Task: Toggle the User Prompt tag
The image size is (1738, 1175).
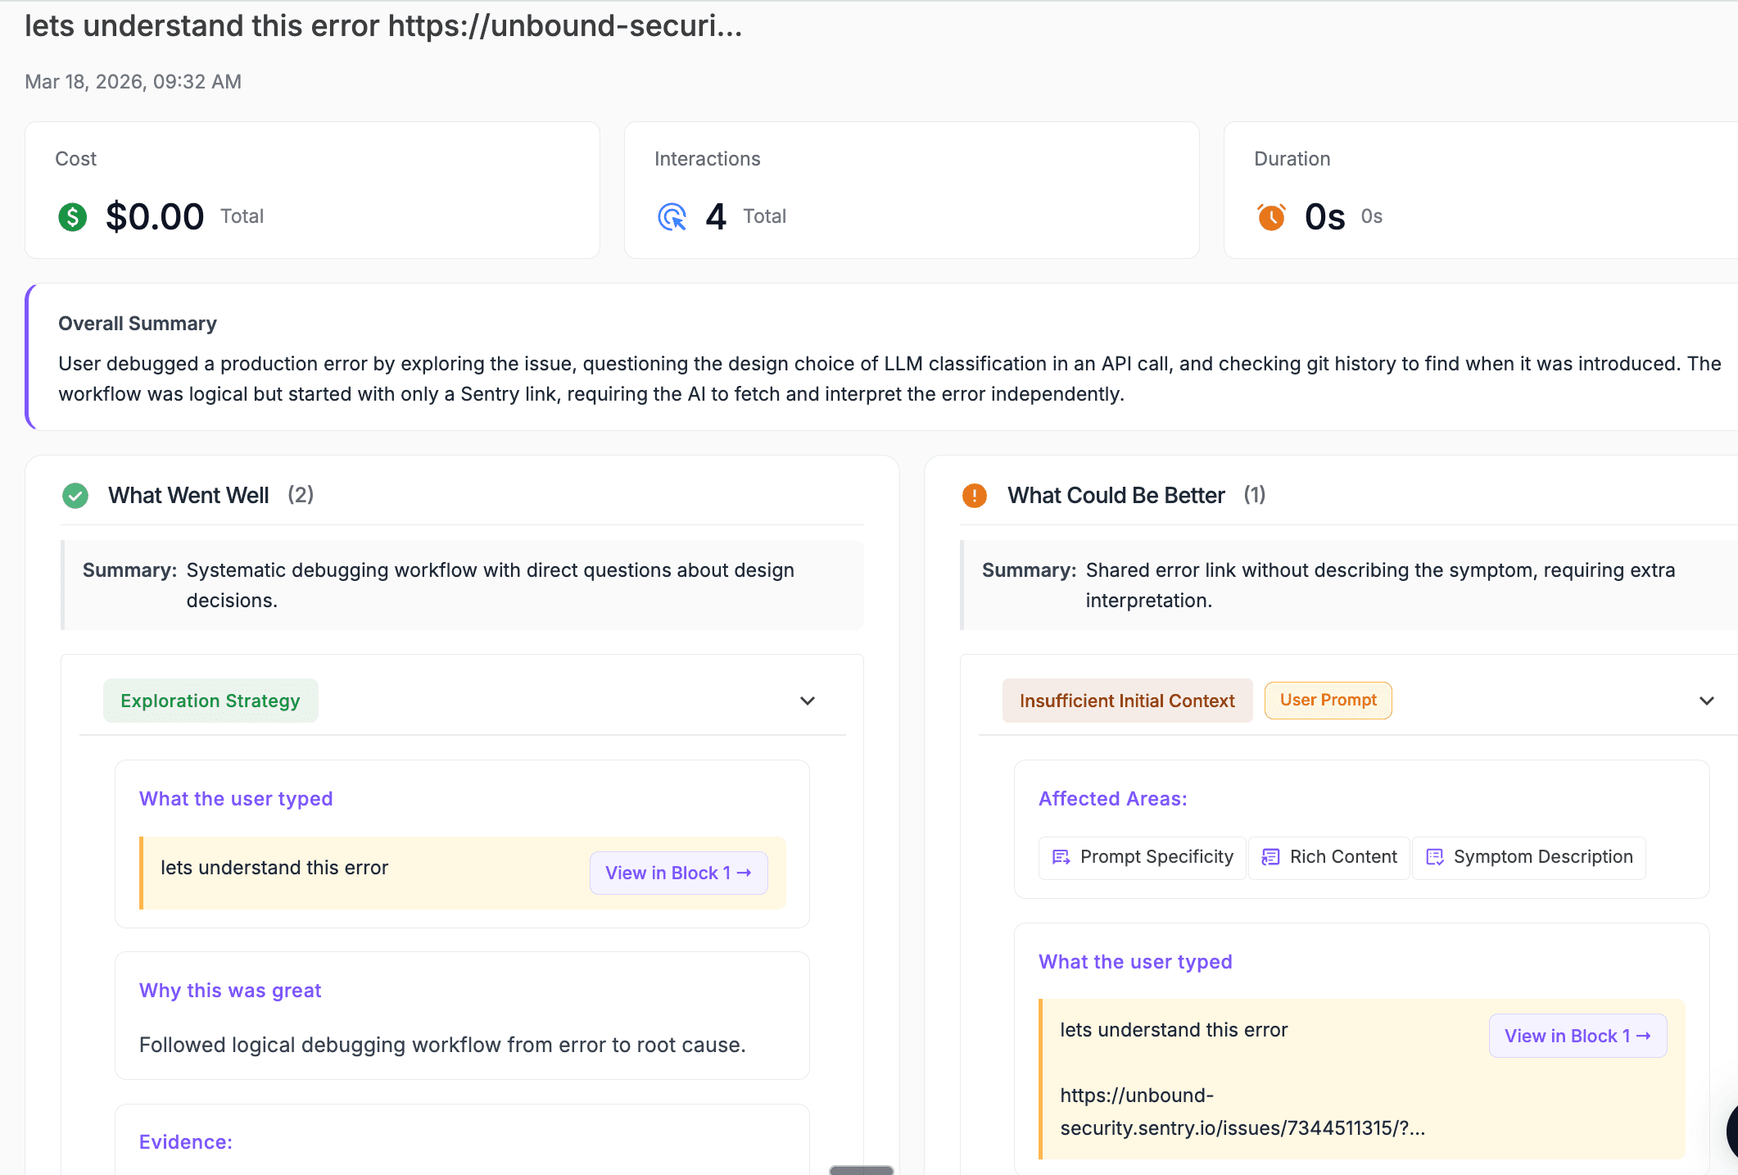Action: coord(1327,700)
